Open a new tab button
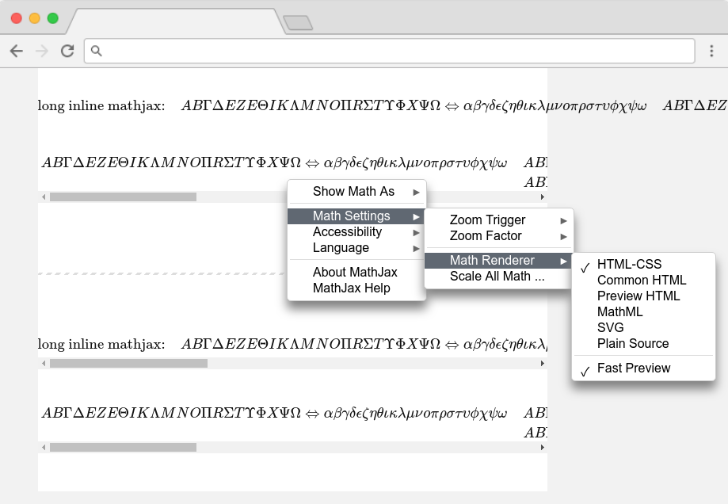Viewport: 728px width, 504px height. click(x=298, y=23)
